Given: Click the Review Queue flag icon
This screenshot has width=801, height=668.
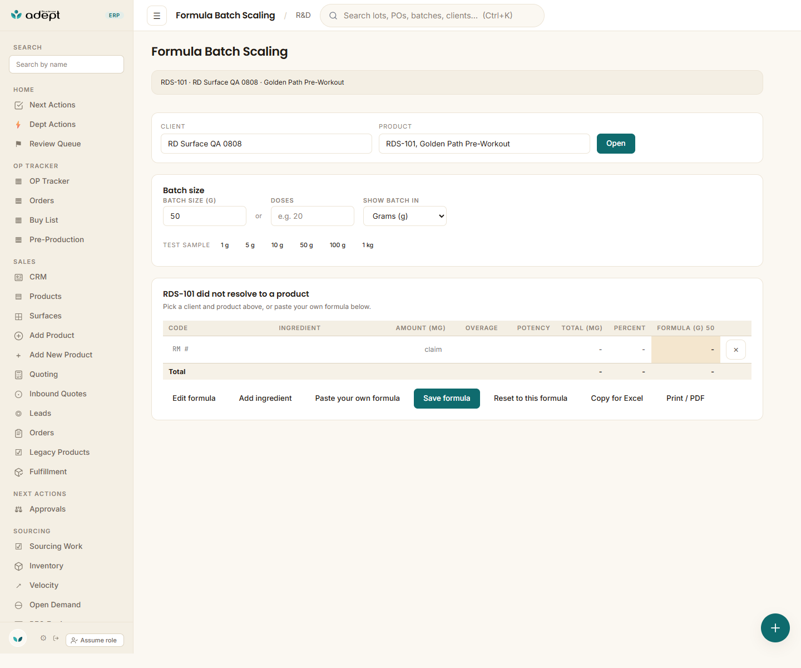Looking at the screenshot, I should [x=18, y=144].
